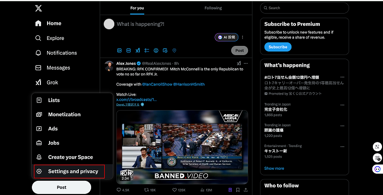383x195 pixels.
Task: Open the Explore page
Action: tap(50, 38)
